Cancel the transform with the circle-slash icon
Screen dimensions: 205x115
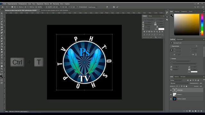[x=114, y=7]
